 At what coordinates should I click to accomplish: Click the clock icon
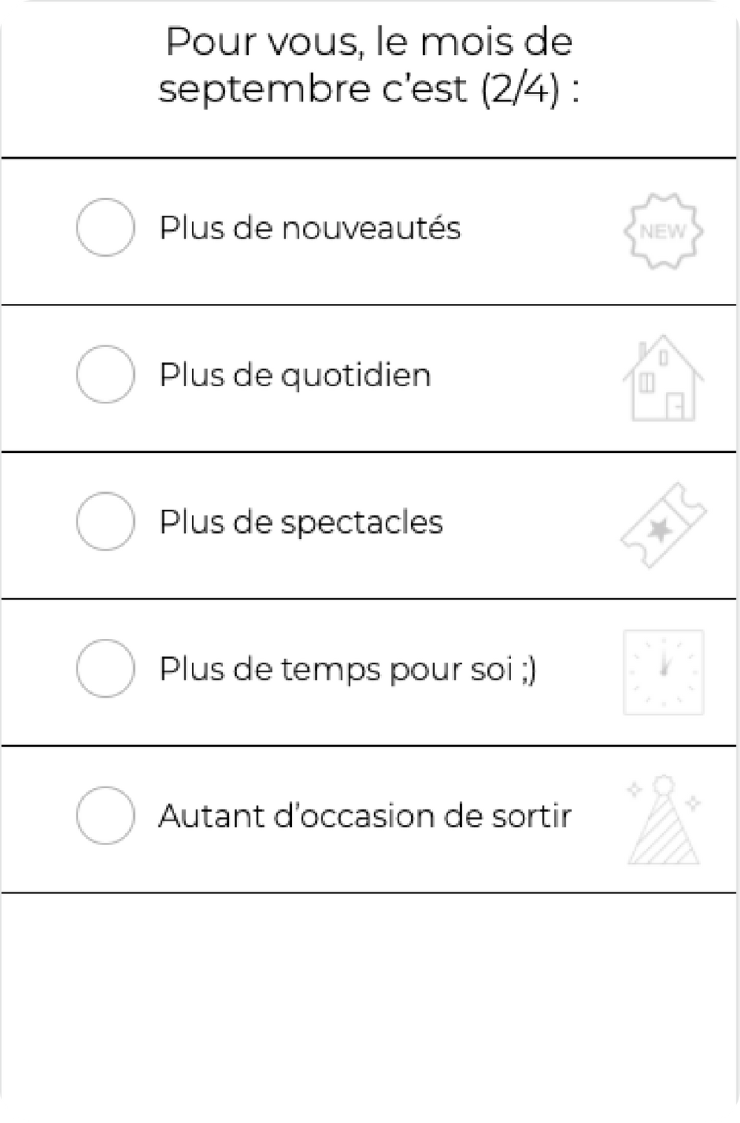pos(663,672)
